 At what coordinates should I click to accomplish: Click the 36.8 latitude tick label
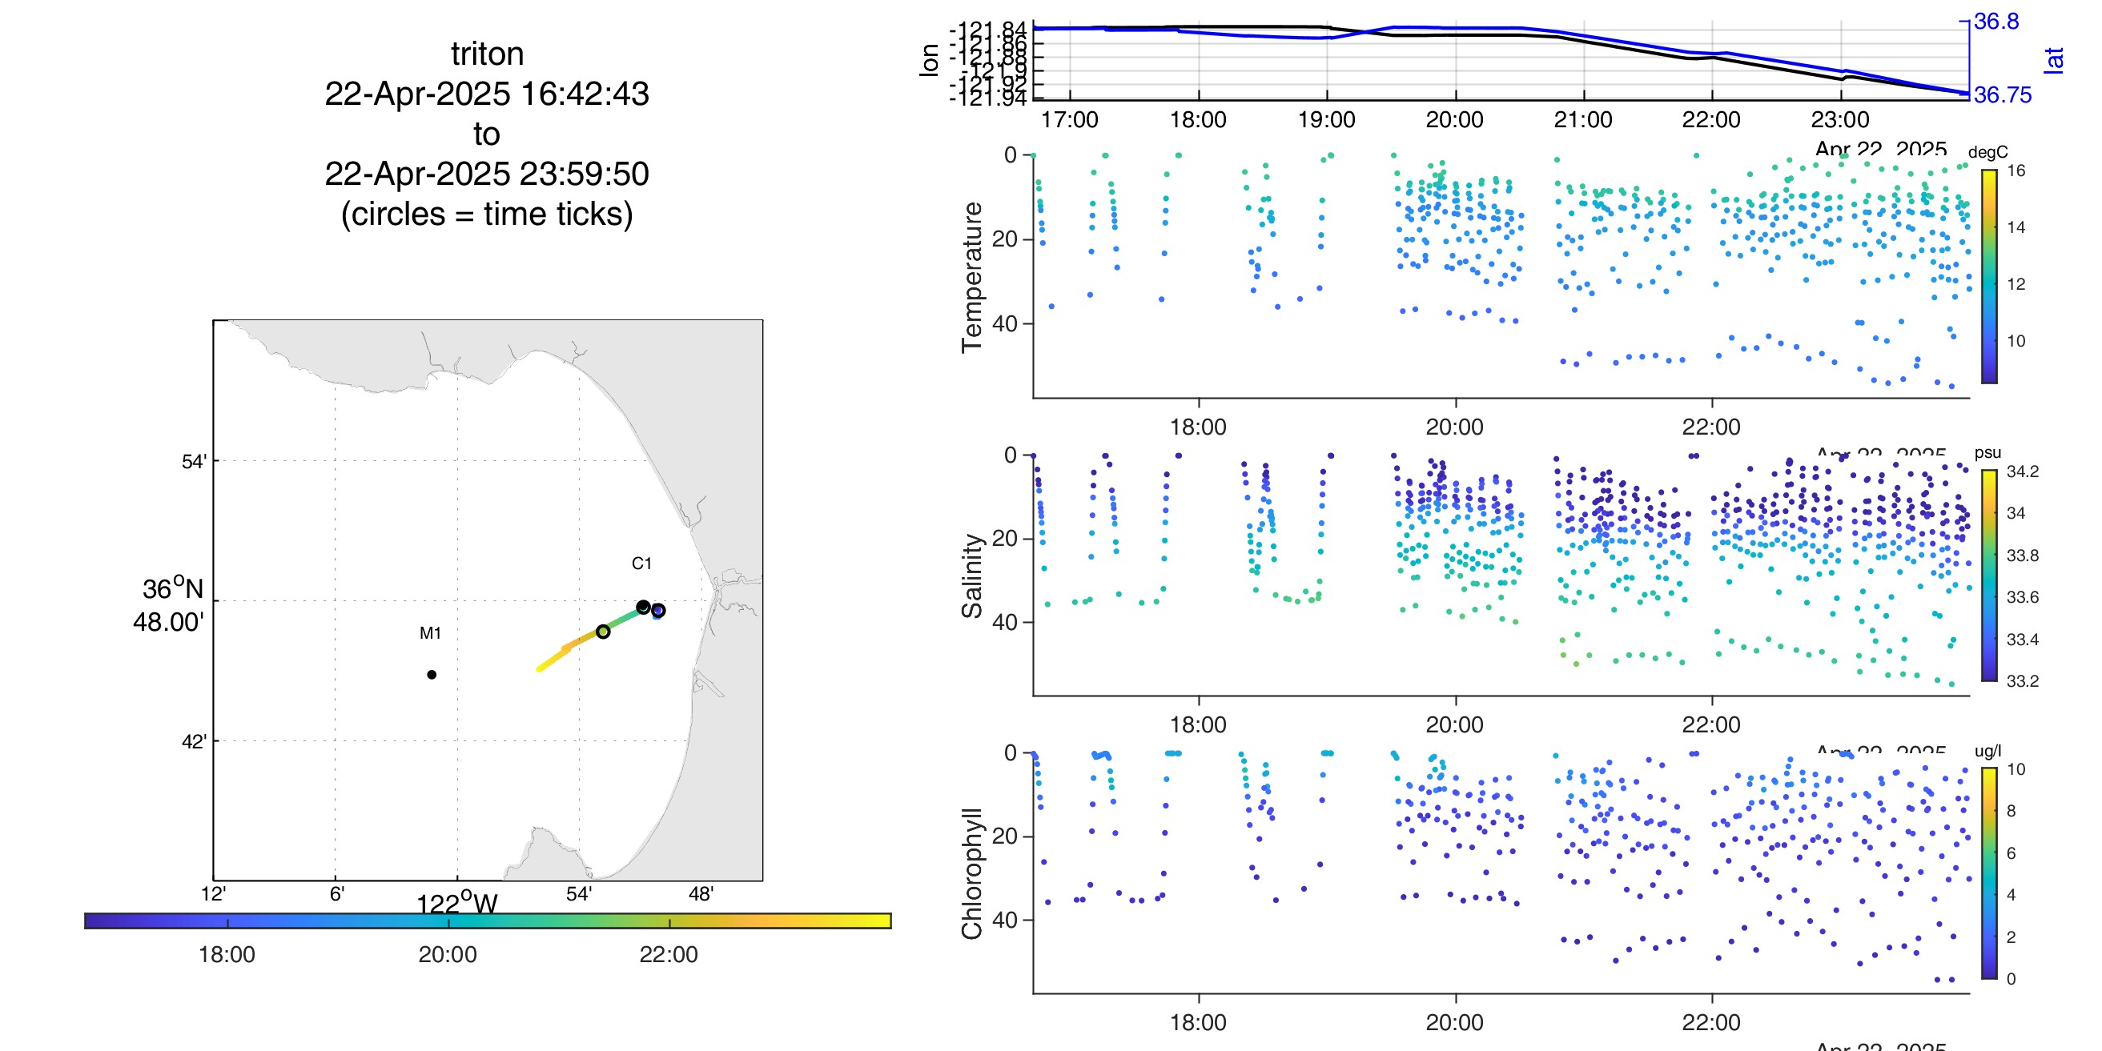point(1996,22)
